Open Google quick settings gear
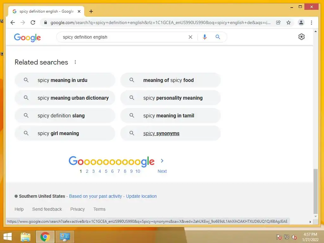 [302, 37]
